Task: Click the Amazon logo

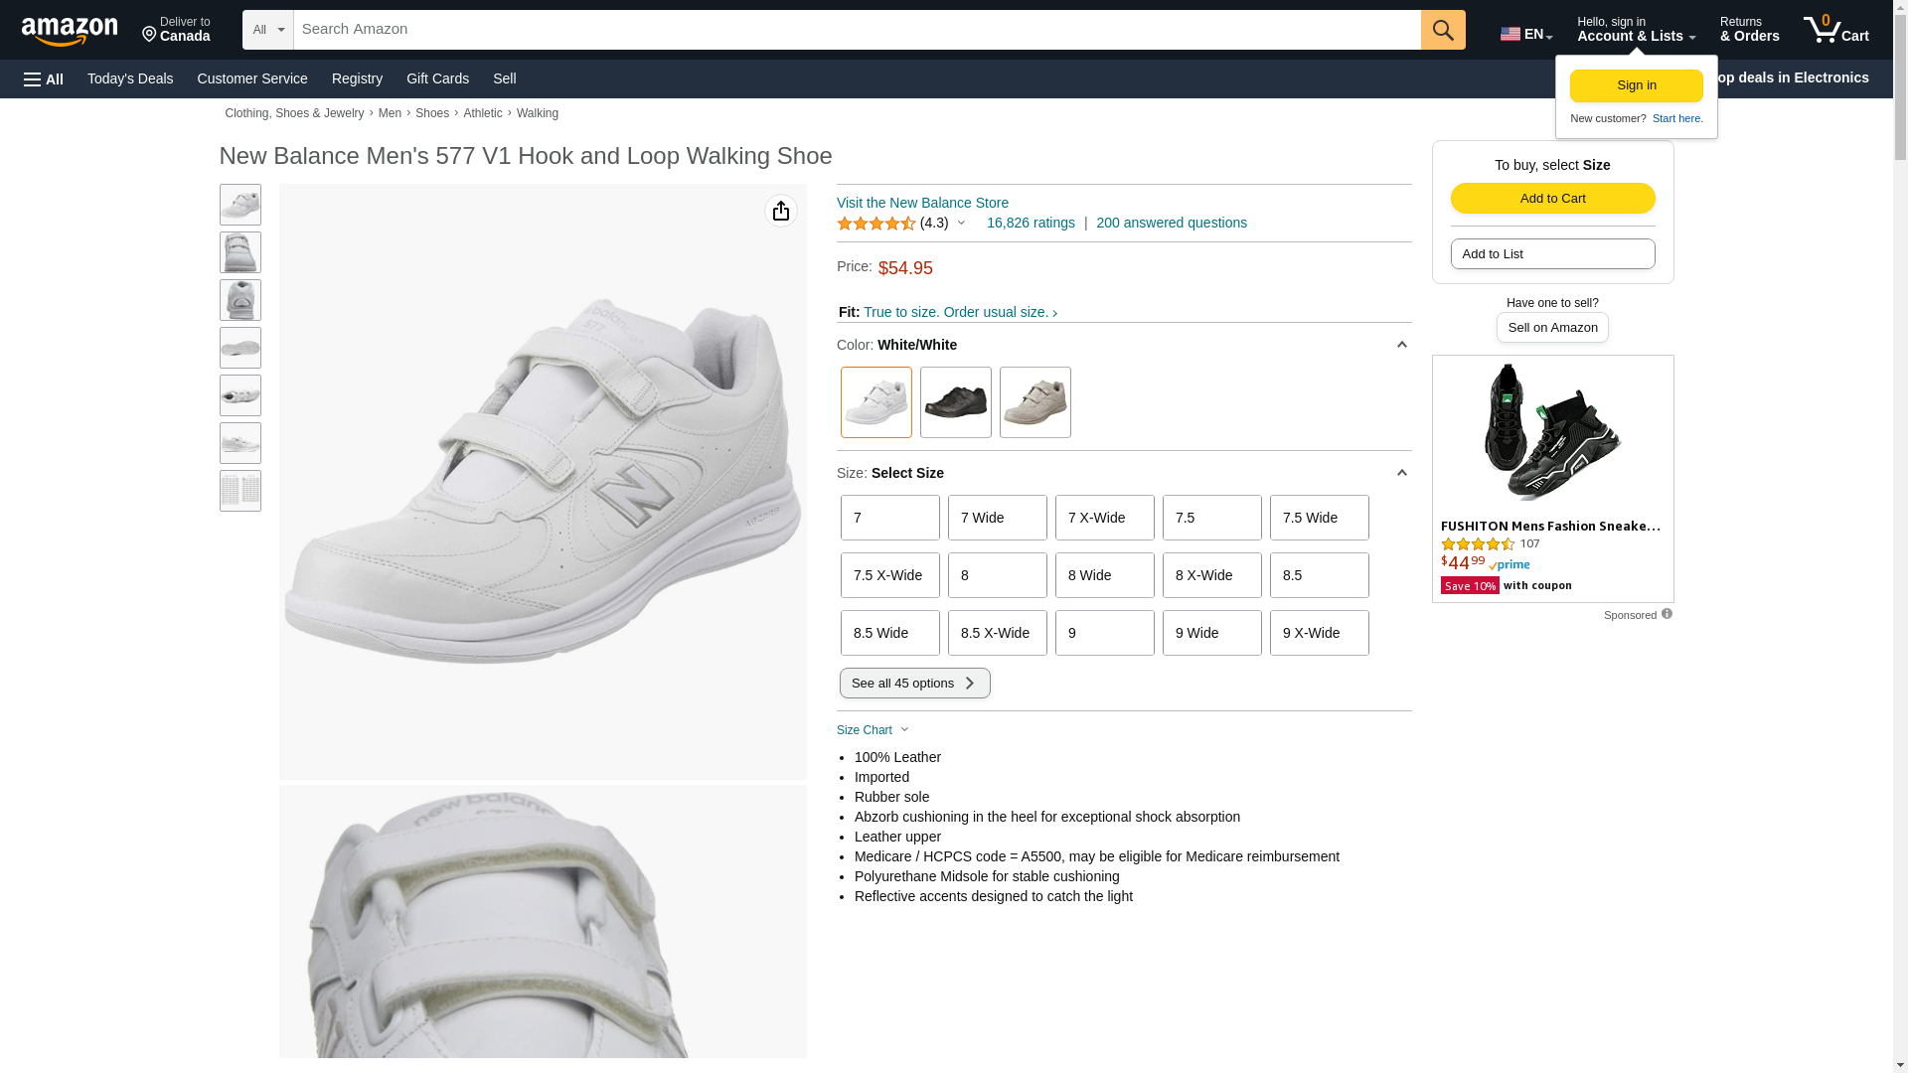Action: [70, 31]
